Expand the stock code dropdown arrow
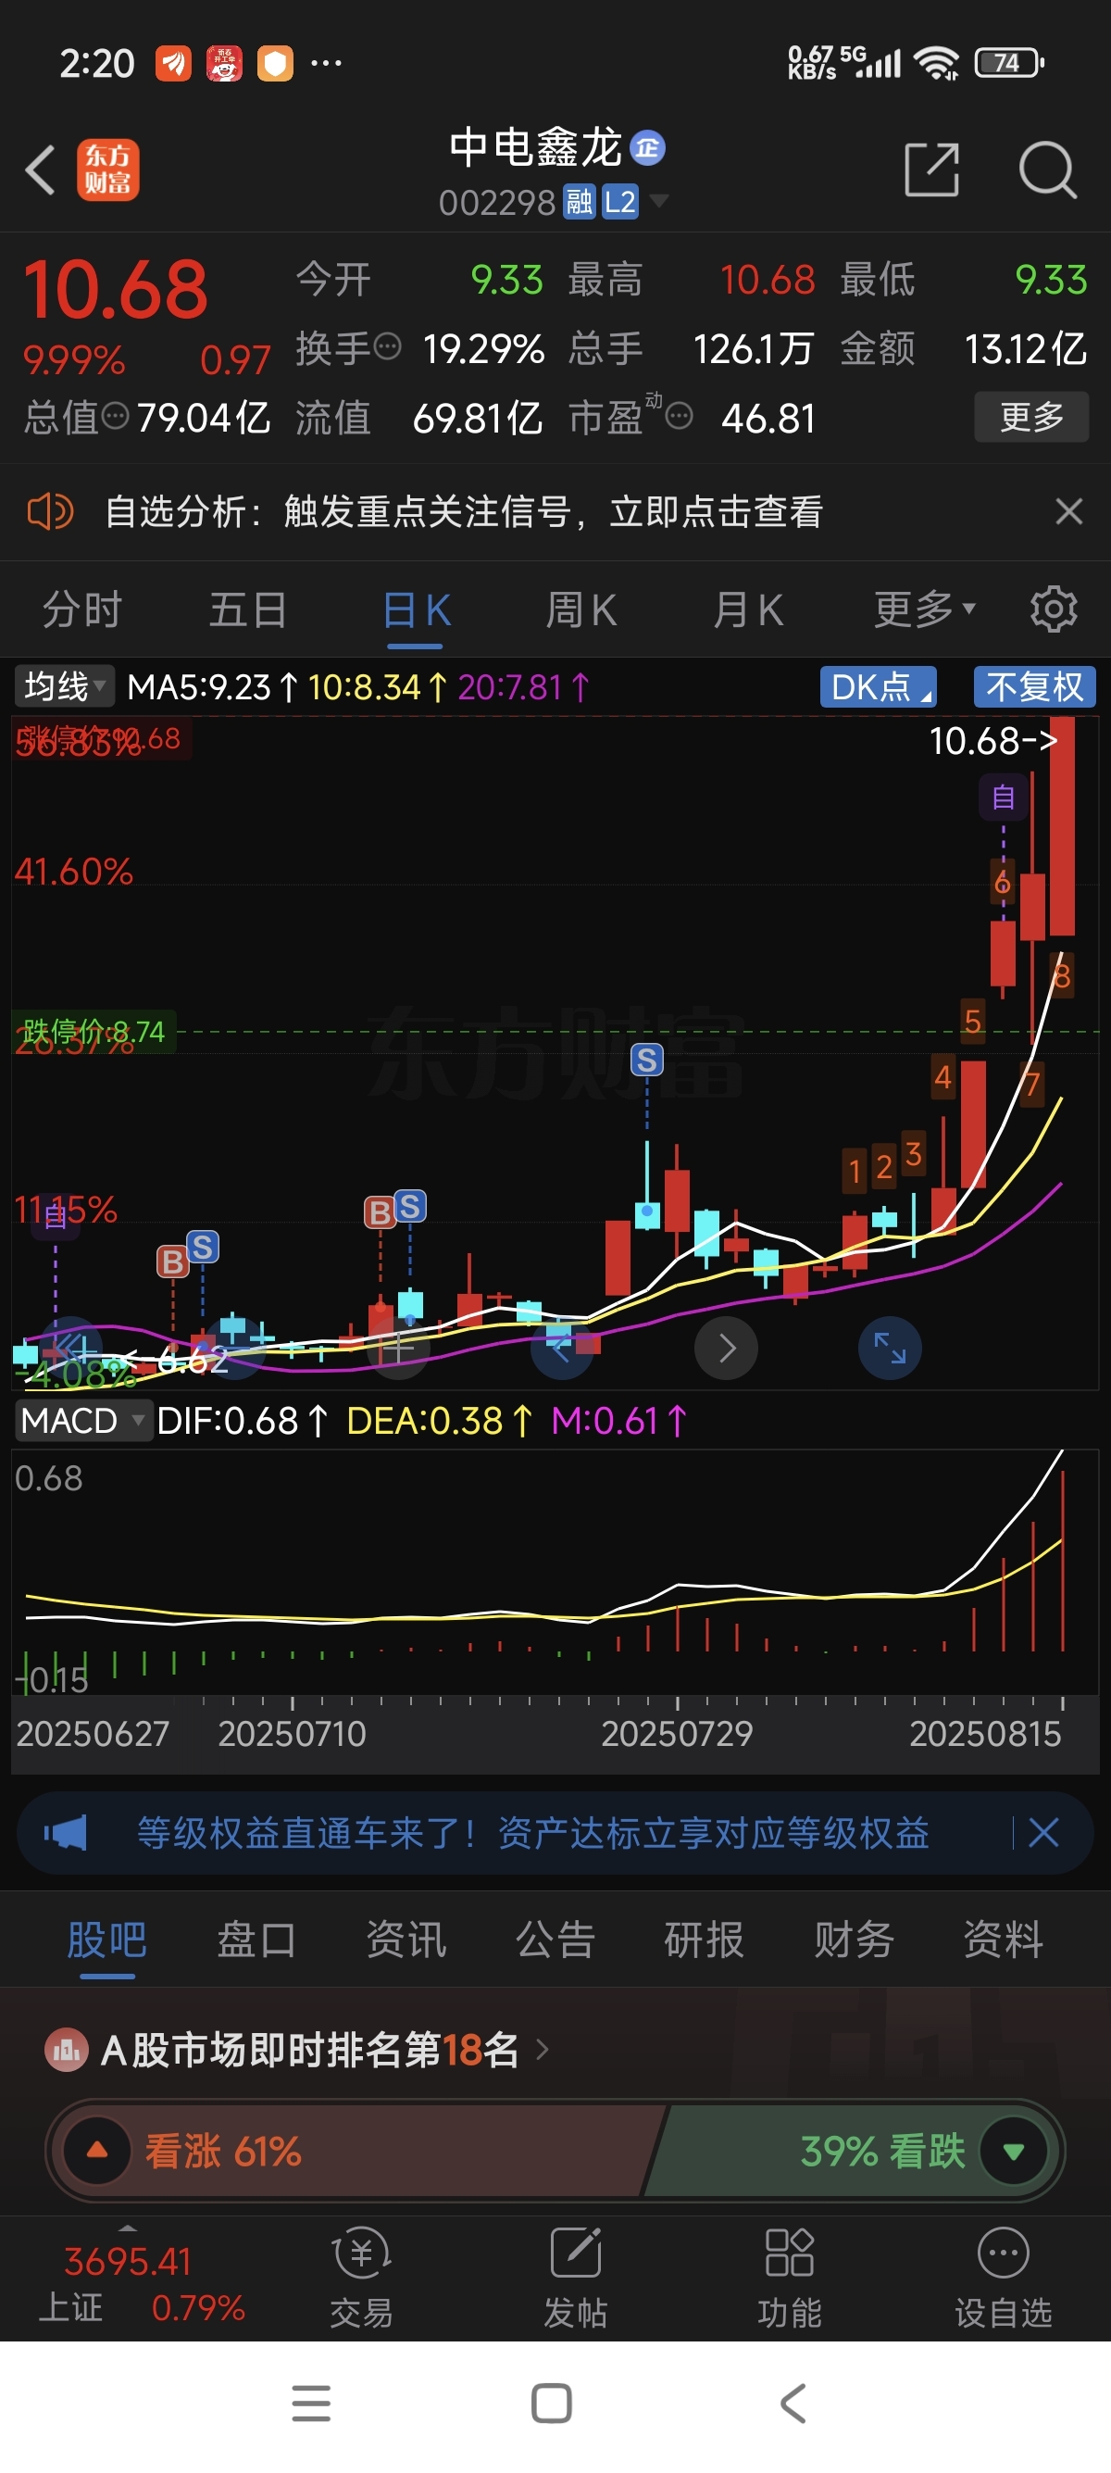Image resolution: width=1111 pixels, height=2473 pixels. pyautogui.click(x=659, y=201)
